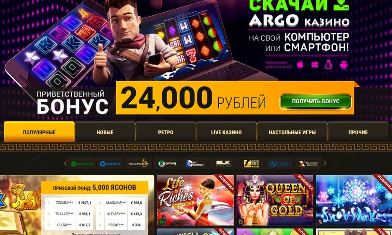Pick the Amanet provider logo

(280, 164)
